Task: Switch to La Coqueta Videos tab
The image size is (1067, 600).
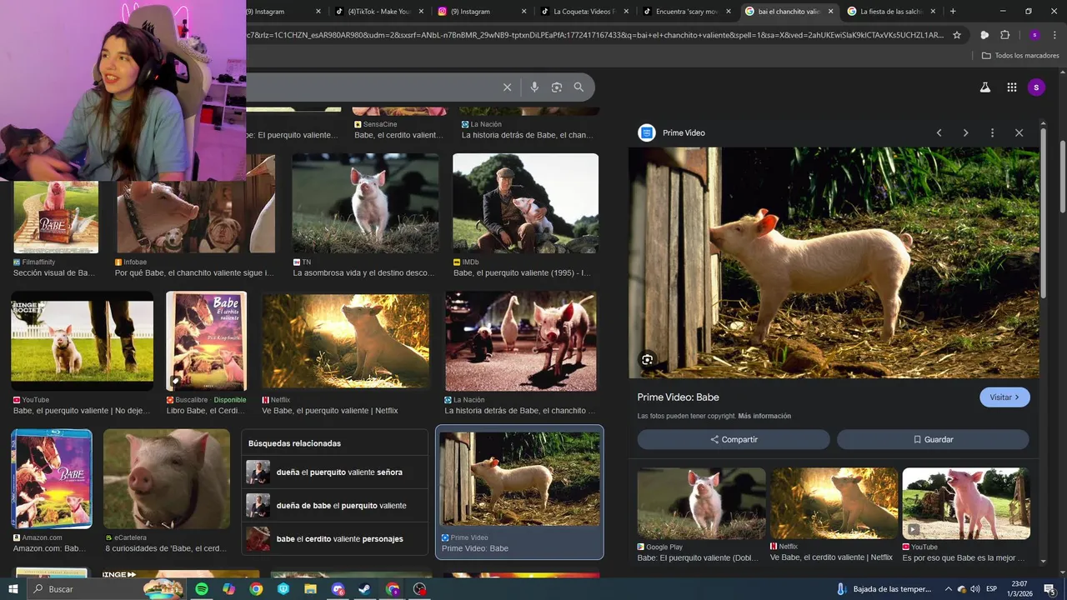Action: coord(584,12)
